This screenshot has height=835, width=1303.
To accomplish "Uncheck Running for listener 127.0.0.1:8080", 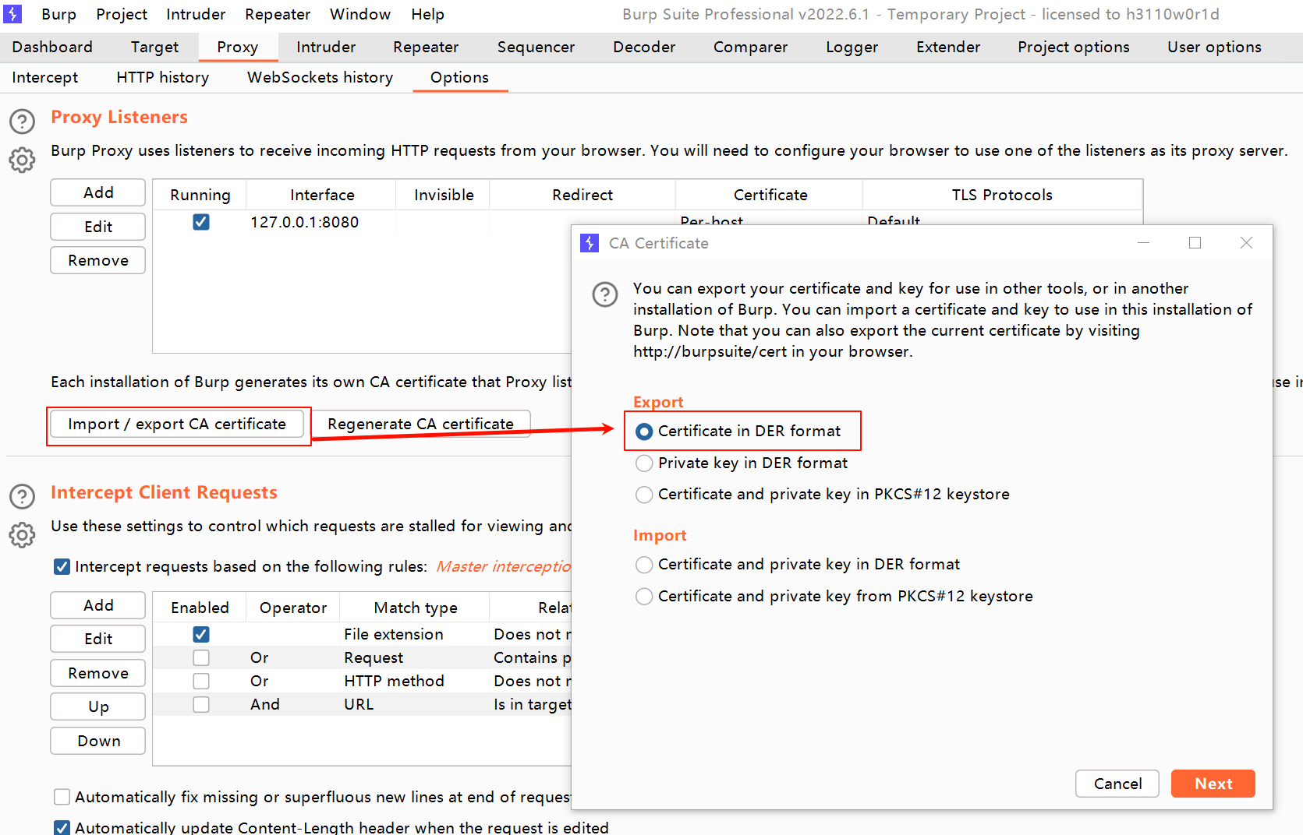I will (201, 222).
